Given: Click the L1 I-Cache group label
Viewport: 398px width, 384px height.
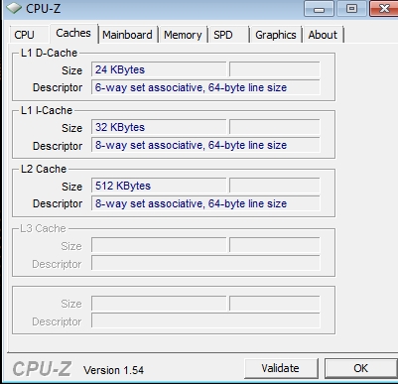Looking at the screenshot, I should (x=47, y=110).
